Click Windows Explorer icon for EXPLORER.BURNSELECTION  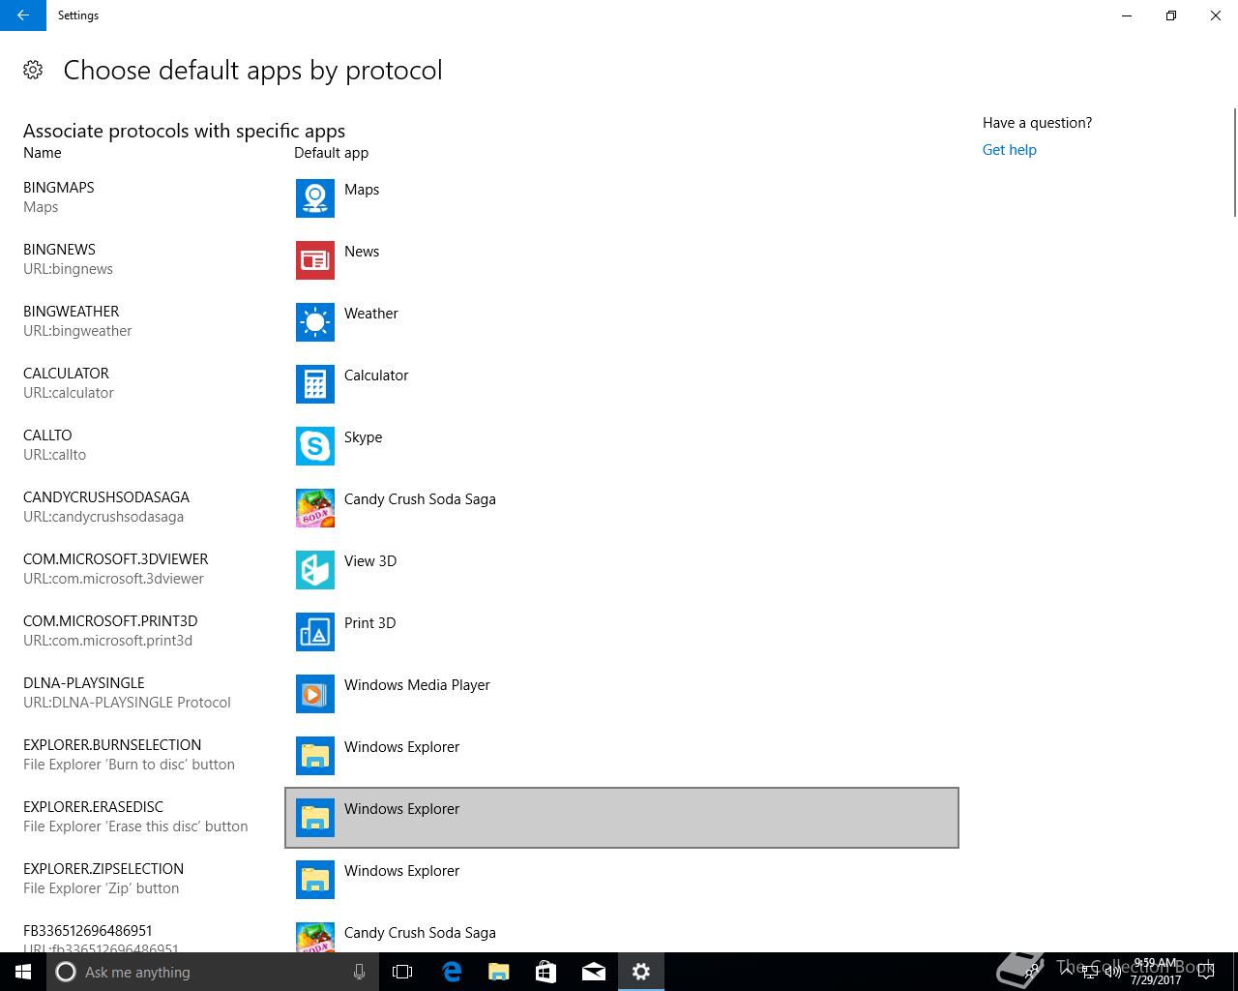(x=315, y=756)
